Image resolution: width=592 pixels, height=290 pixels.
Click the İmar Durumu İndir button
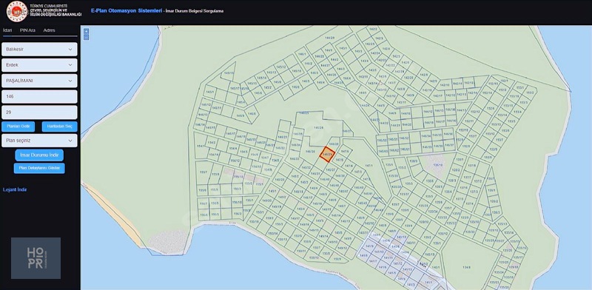39,155
